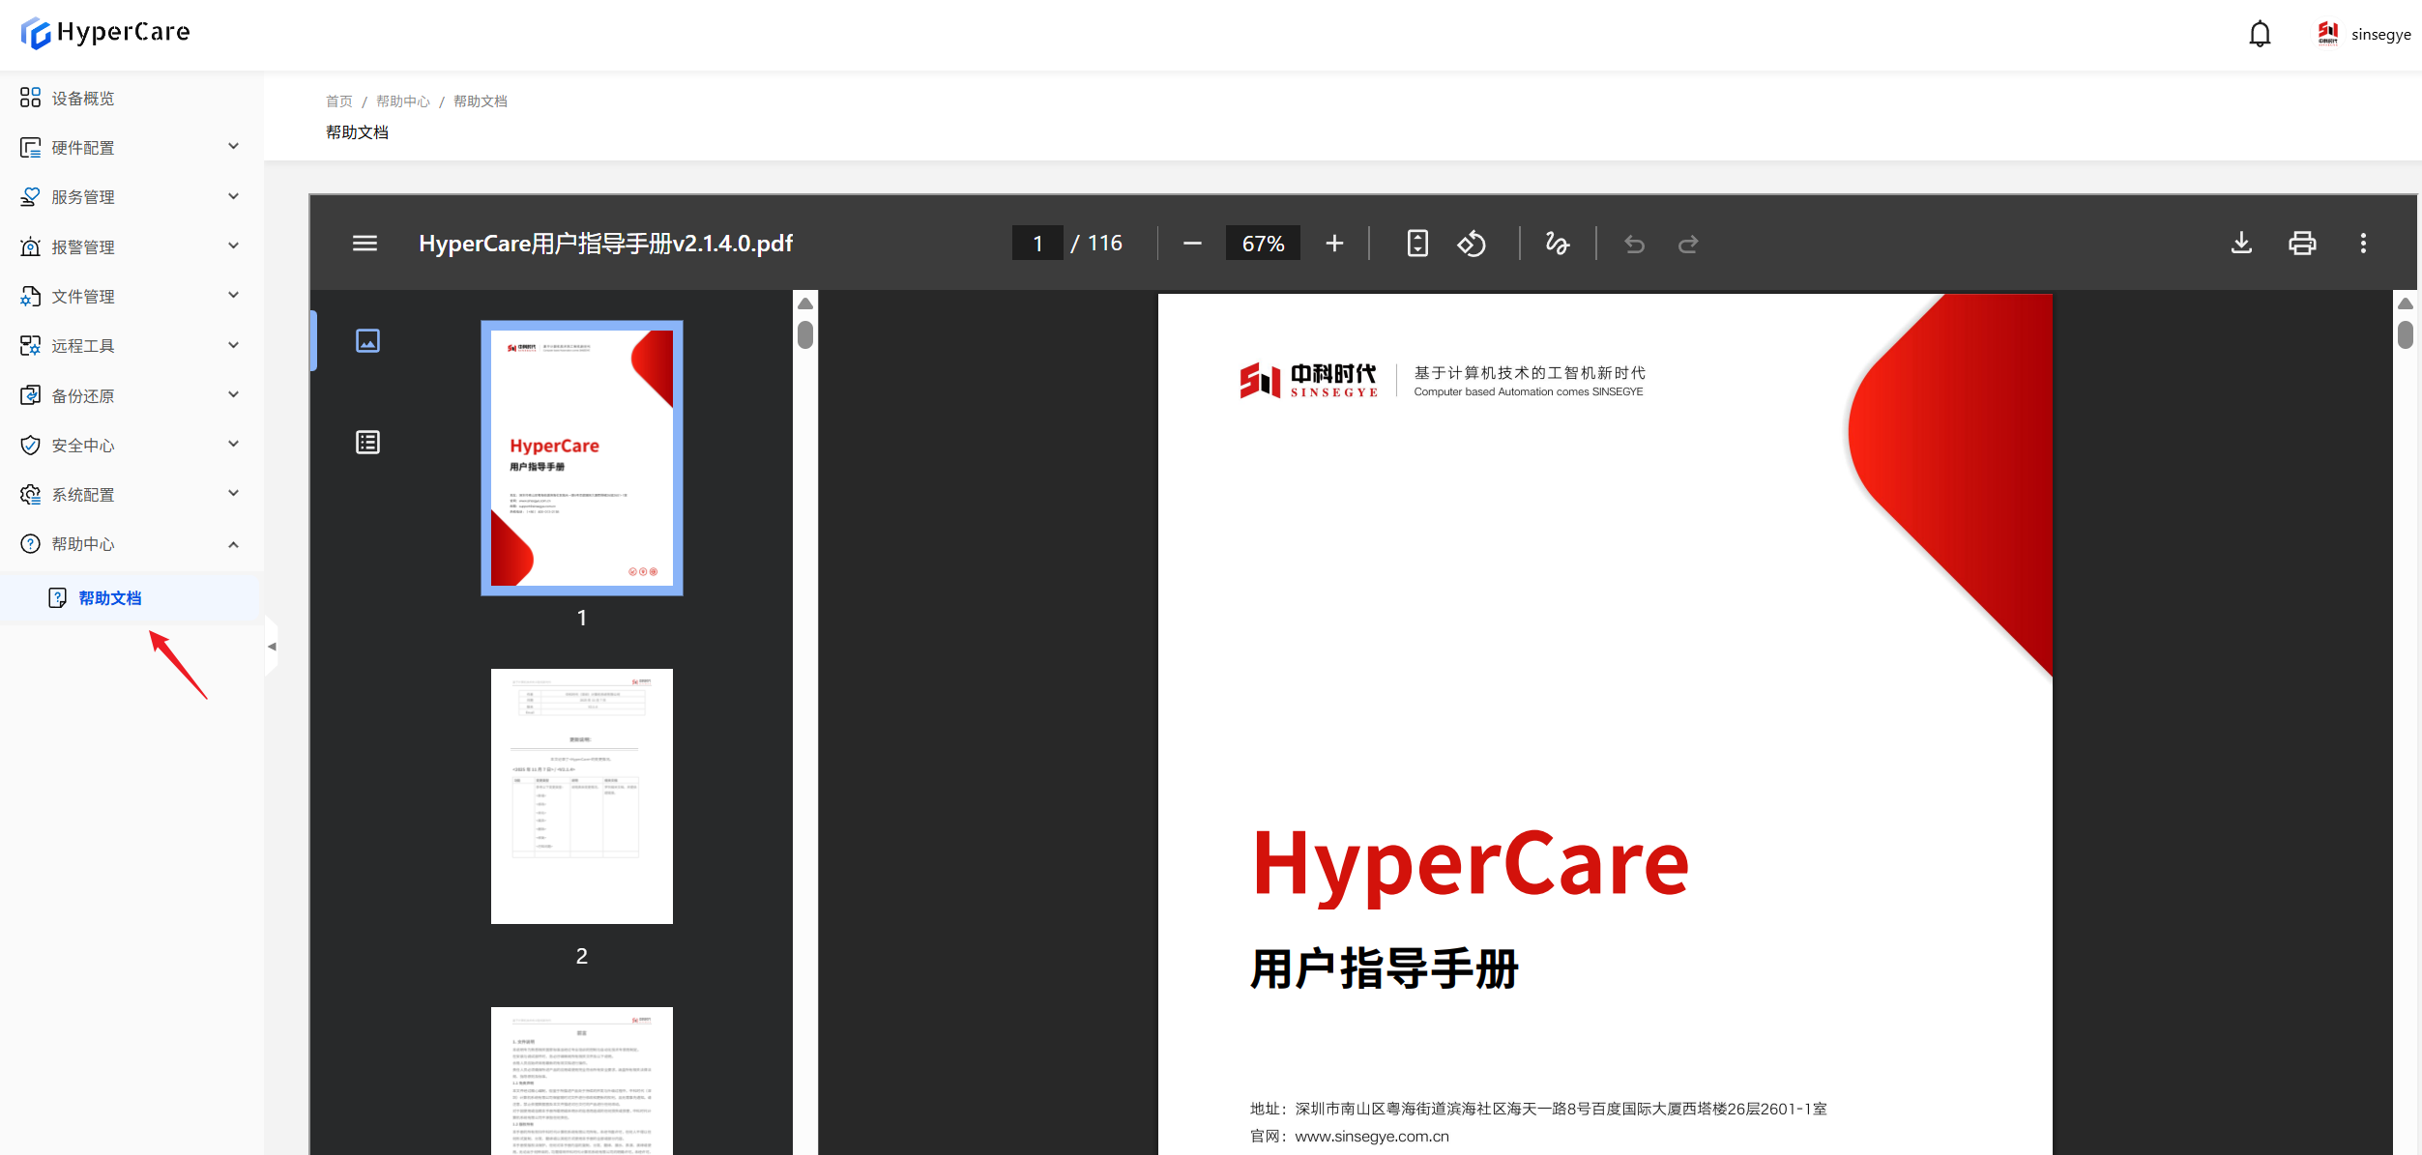This screenshot has height=1155, width=2422.
Task: Zoom in with the plus button
Action: click(1334, 244)
